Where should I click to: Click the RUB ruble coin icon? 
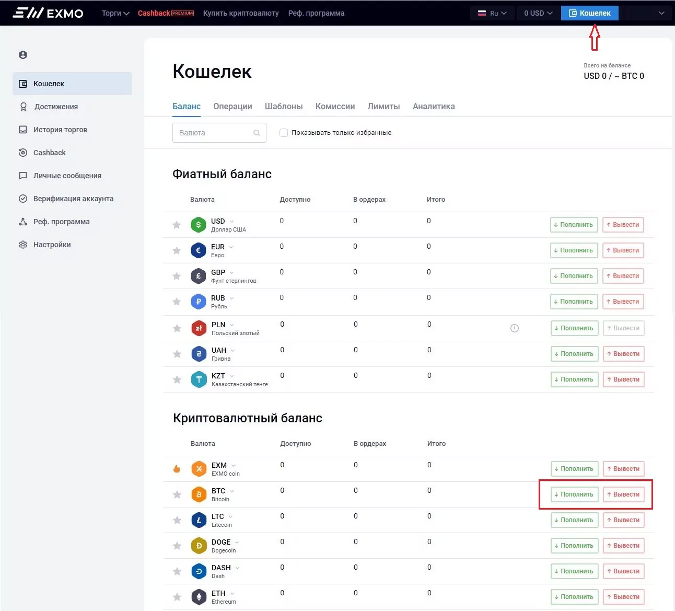tap(198, 302)
